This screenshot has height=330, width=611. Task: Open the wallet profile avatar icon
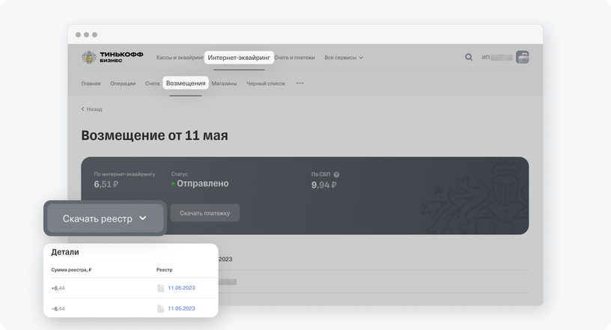click(x=523, y=58)
